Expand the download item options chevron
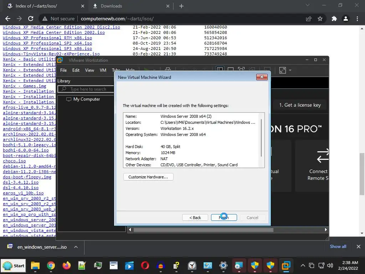This screenshot has width=365, height=274. coord(76,247)
